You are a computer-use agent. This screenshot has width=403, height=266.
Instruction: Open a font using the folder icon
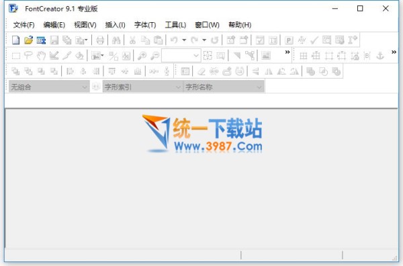[28, 40]
